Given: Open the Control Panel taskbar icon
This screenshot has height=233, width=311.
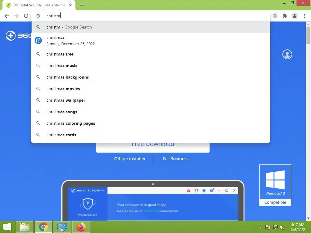Looking at the screenshot, I should [62, 227].
